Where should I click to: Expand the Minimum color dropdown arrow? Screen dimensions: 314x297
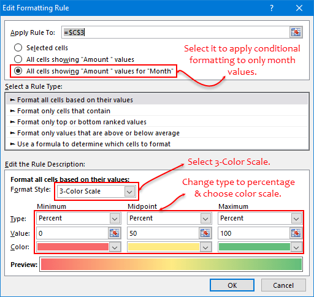(115, 247)
